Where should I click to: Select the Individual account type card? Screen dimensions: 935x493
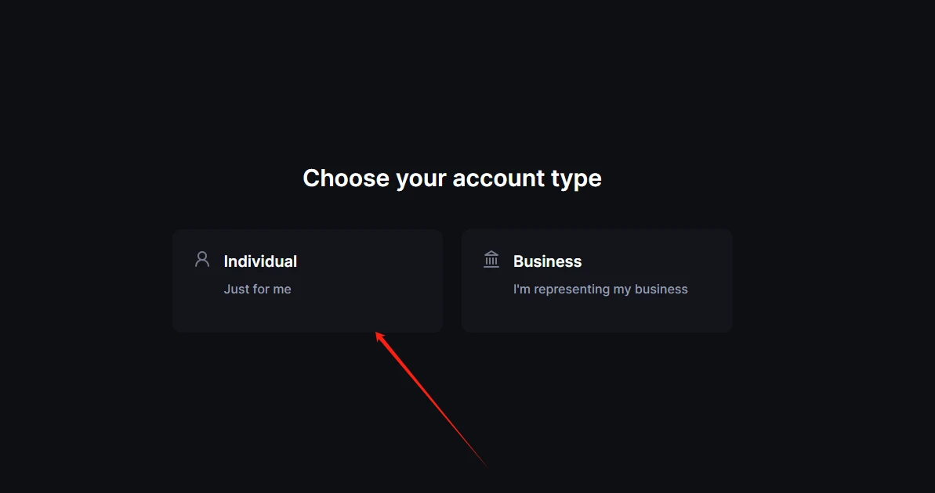(x=307, y=280)
